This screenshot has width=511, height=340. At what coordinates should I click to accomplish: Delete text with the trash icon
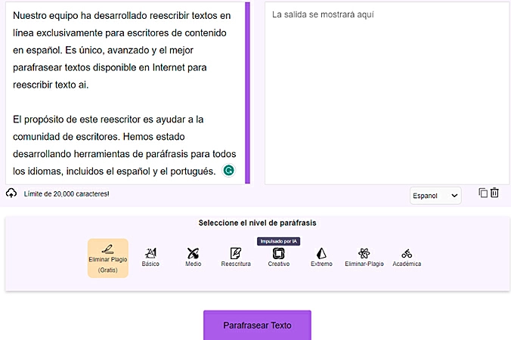pos(495,193)
